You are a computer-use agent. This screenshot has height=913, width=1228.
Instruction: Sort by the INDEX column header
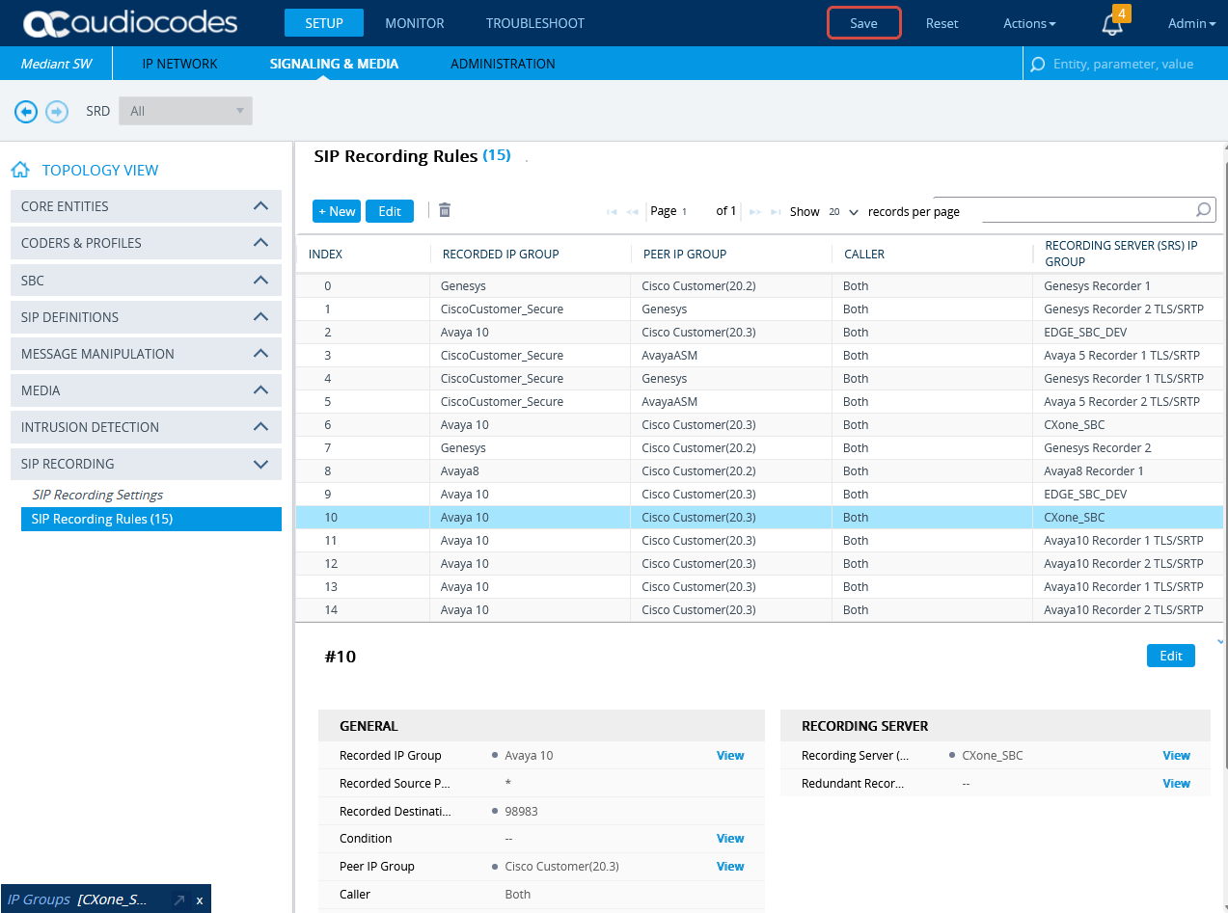[x=325, y=255]
